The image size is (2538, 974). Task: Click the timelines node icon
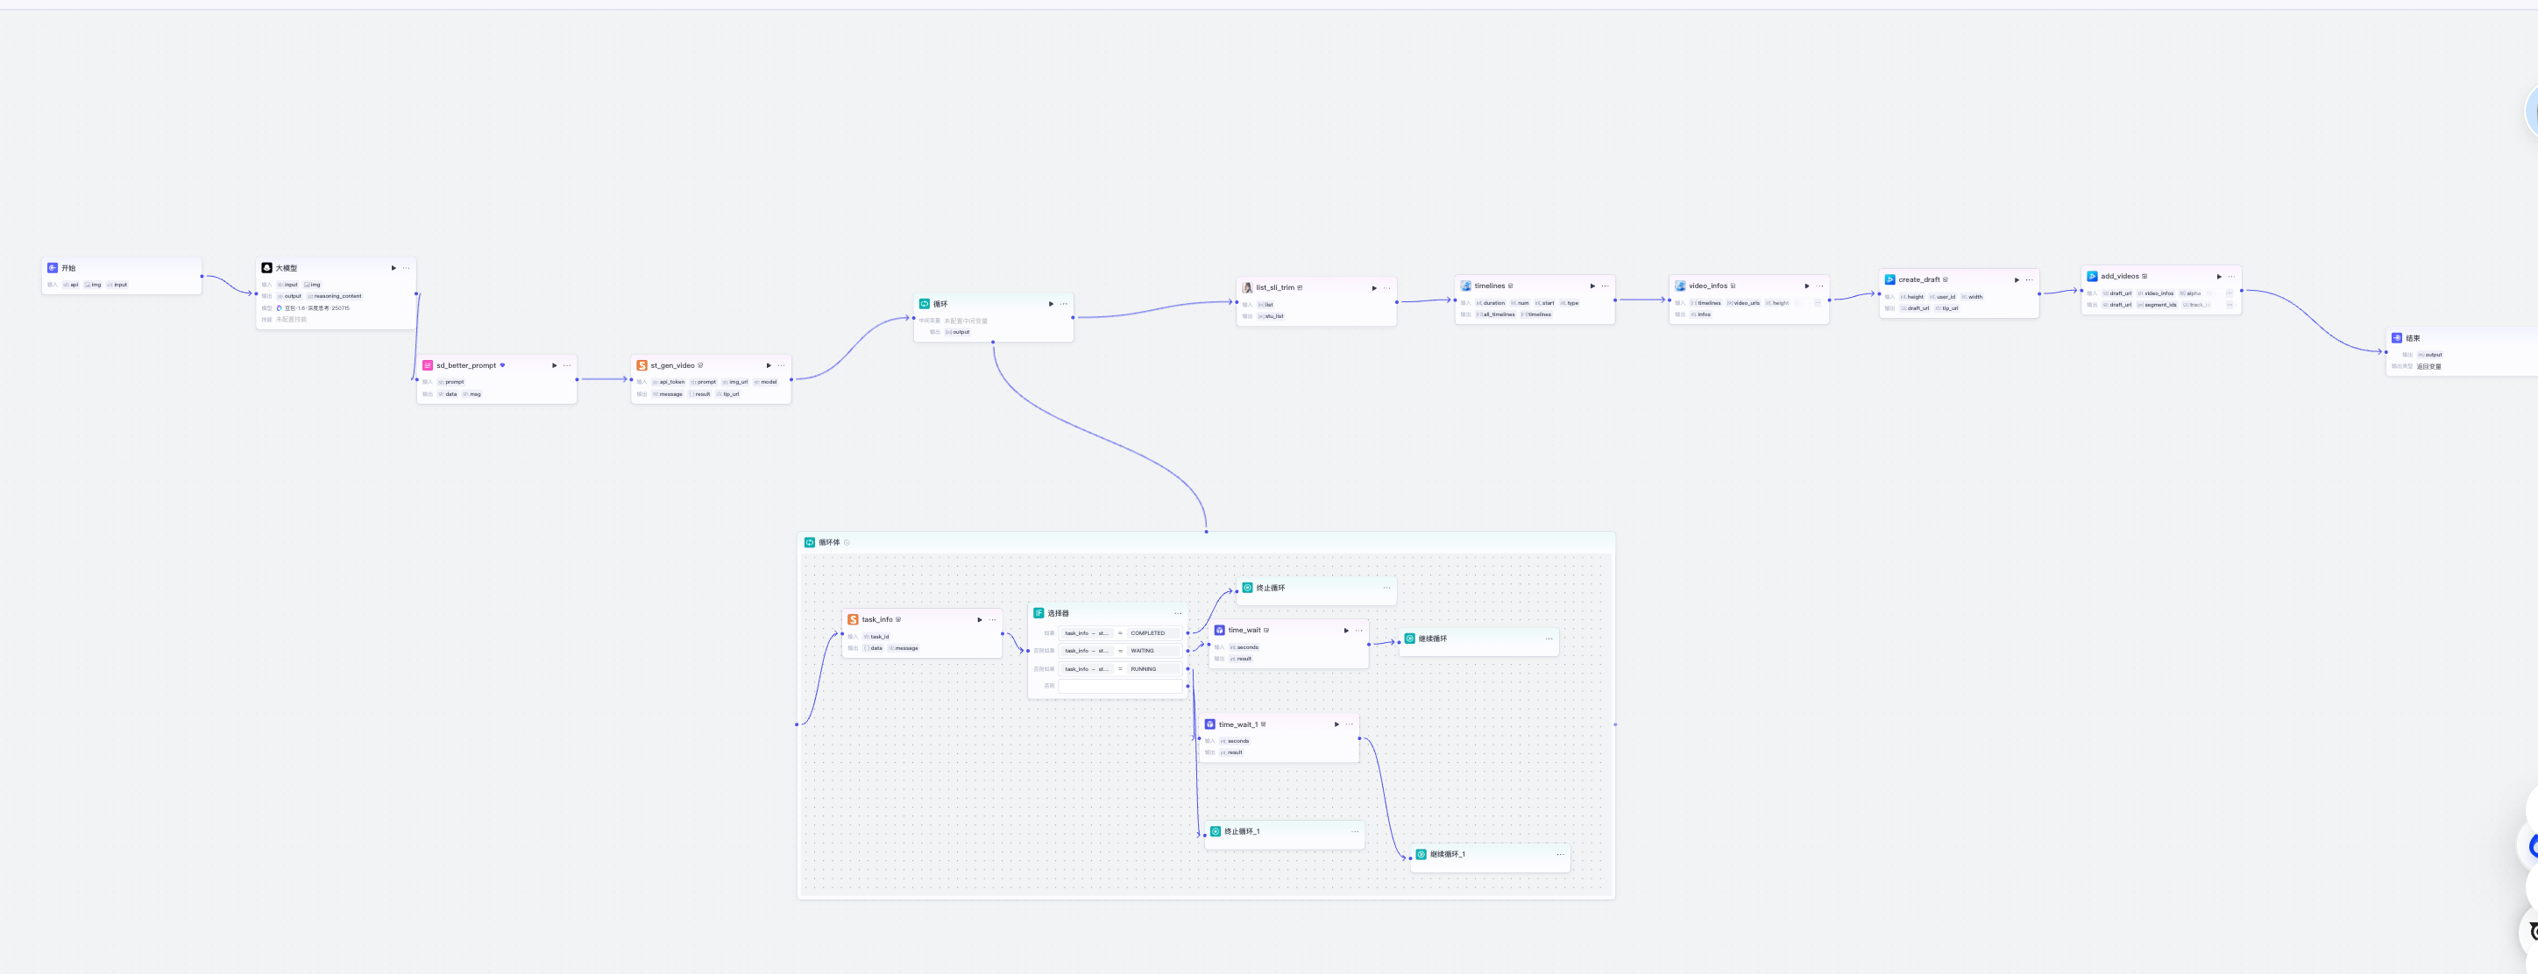click(1465, 286)
